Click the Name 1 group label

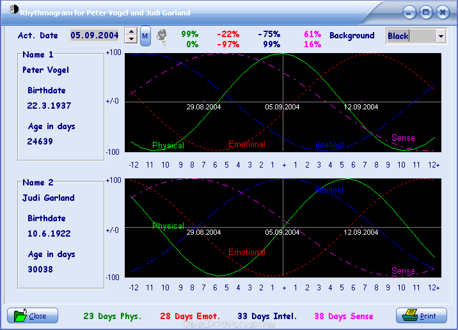[x=38, y=54]
